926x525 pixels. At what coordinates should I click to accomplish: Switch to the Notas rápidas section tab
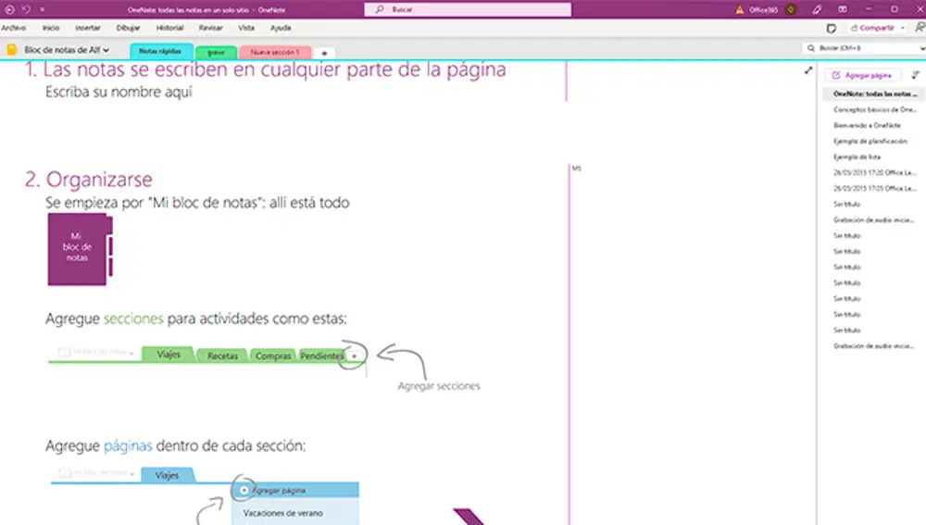(160, 51)
